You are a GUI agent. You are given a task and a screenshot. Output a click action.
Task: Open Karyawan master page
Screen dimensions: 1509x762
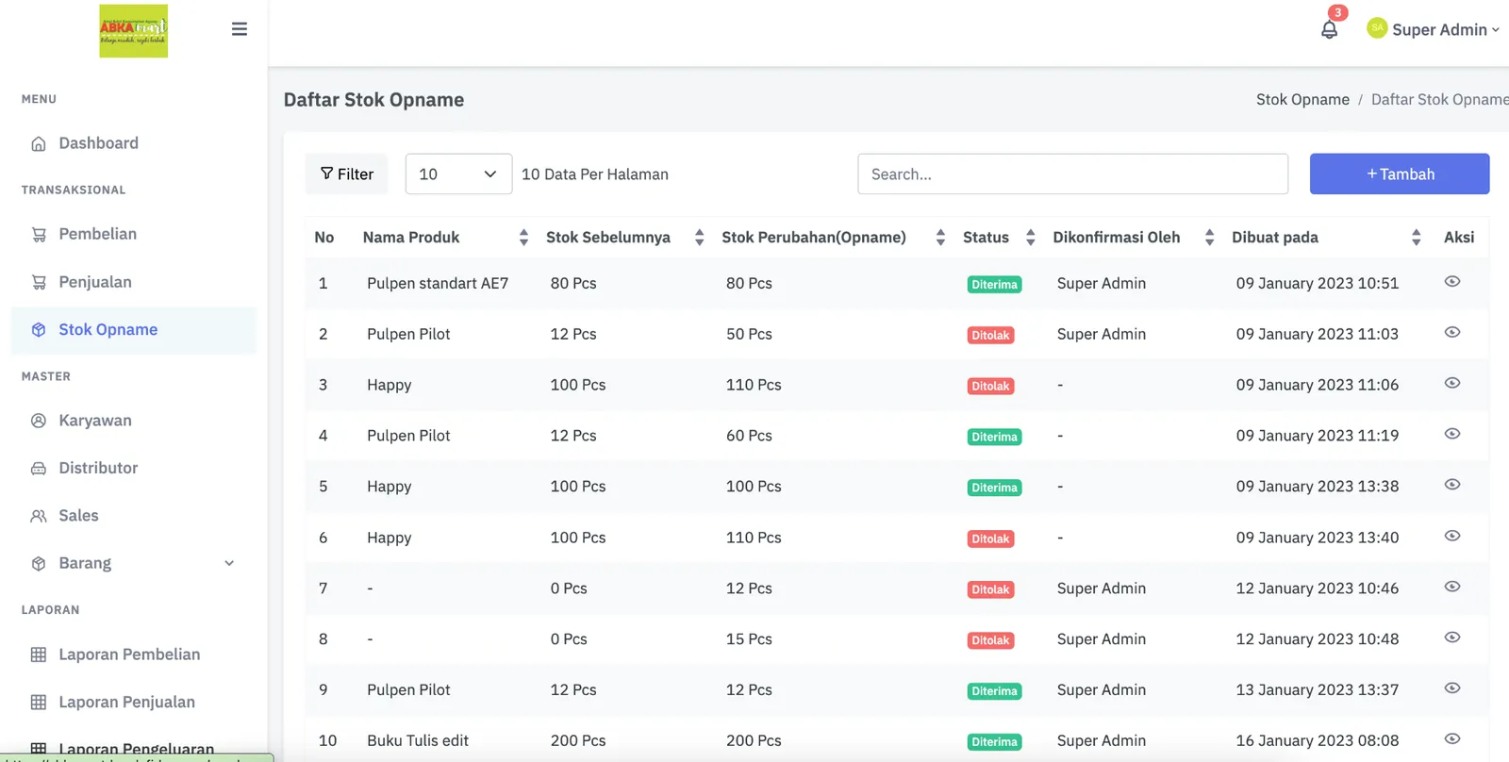[95, 421]
